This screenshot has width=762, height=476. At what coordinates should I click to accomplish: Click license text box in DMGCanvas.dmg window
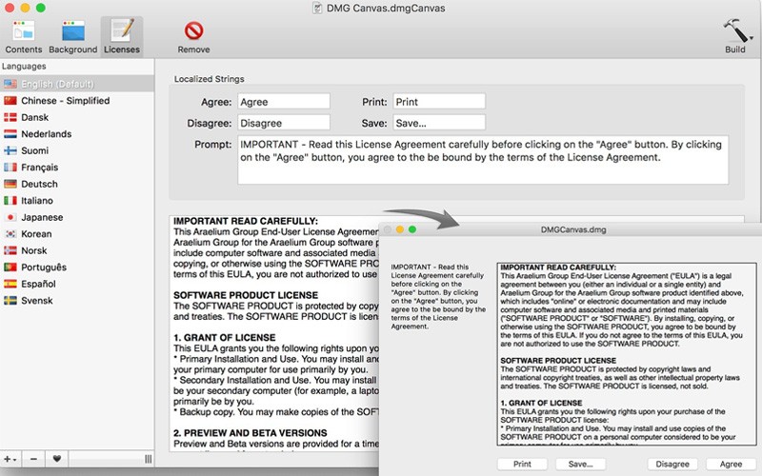(x=627, y=354)
